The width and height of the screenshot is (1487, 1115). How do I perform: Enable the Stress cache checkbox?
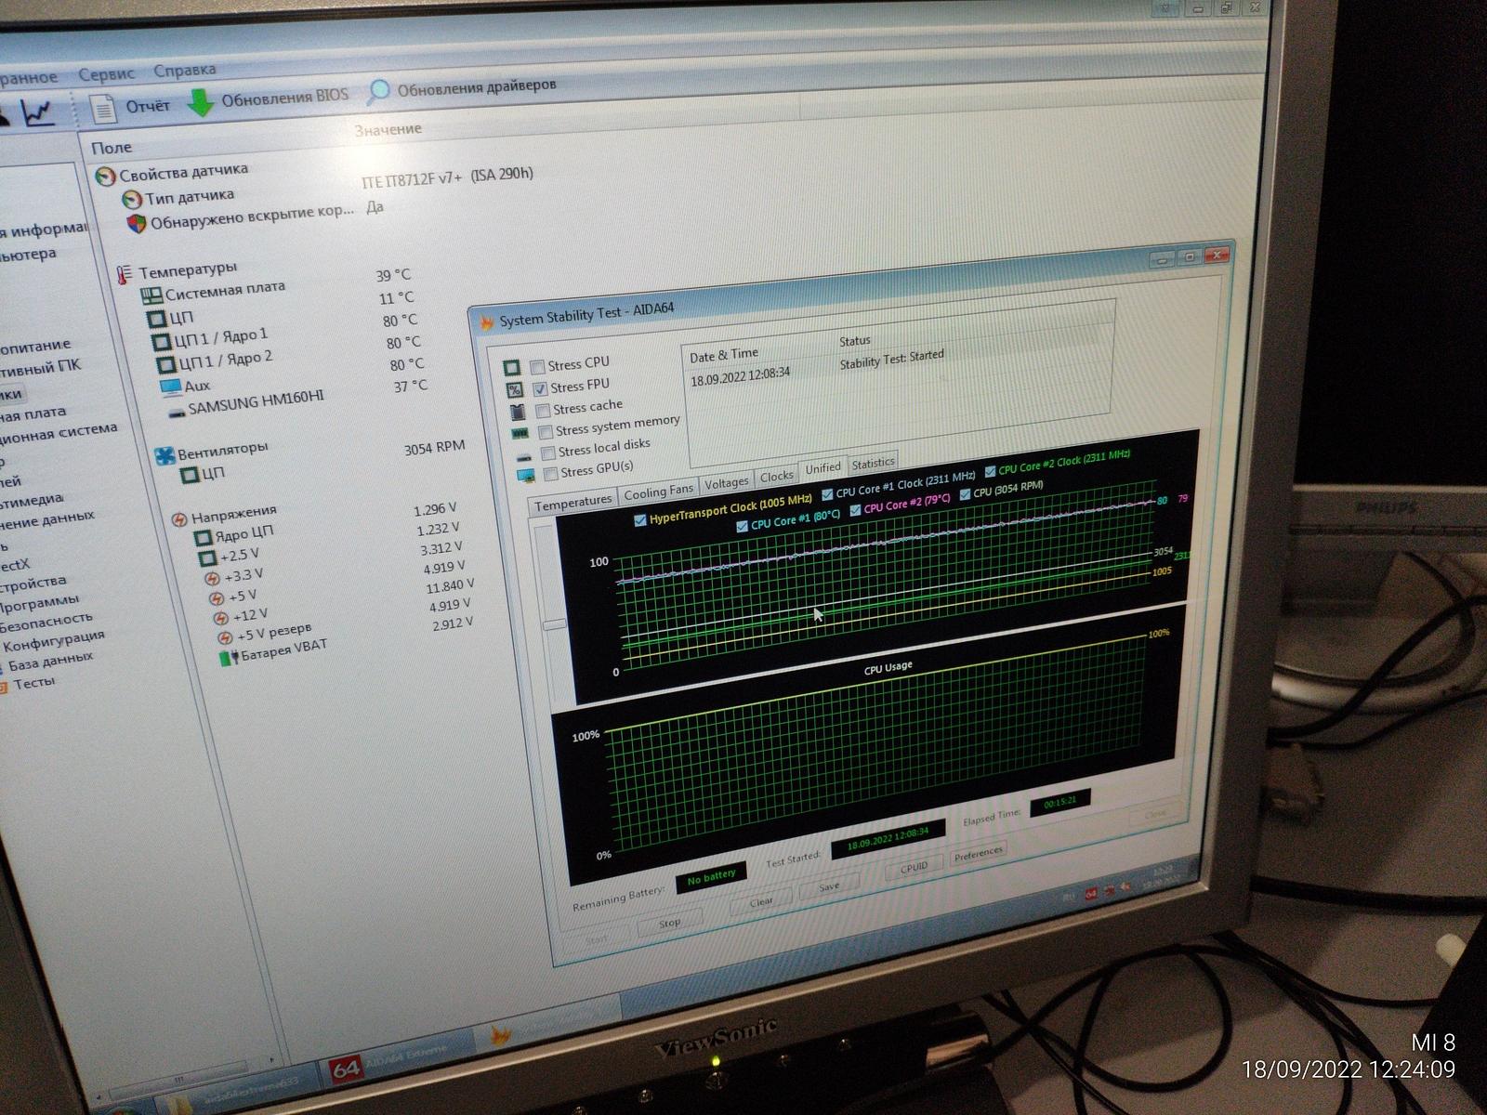543,411
